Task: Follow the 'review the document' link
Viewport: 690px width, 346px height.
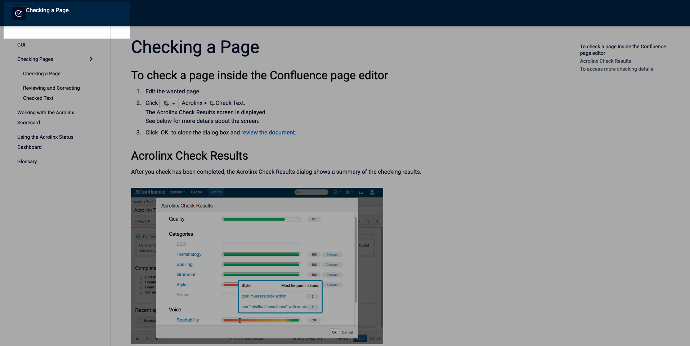Action: click(x=268, y=132)
